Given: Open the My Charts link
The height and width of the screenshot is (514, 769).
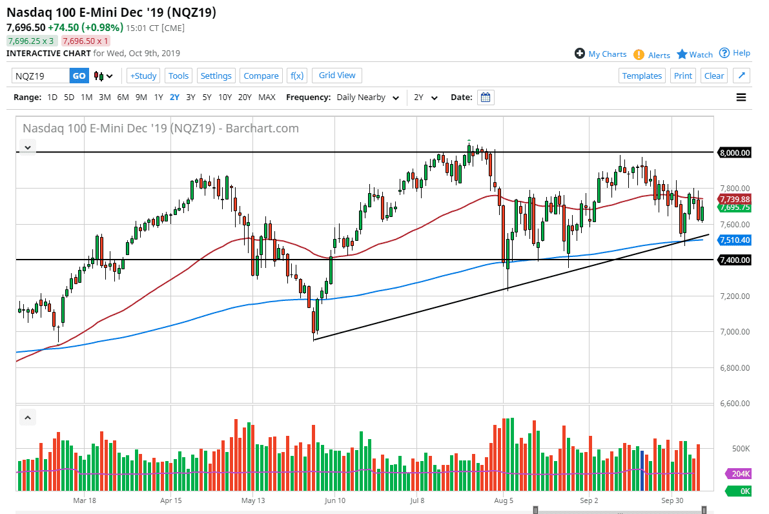Looking at the screenshot, I should tap(607, 54).
